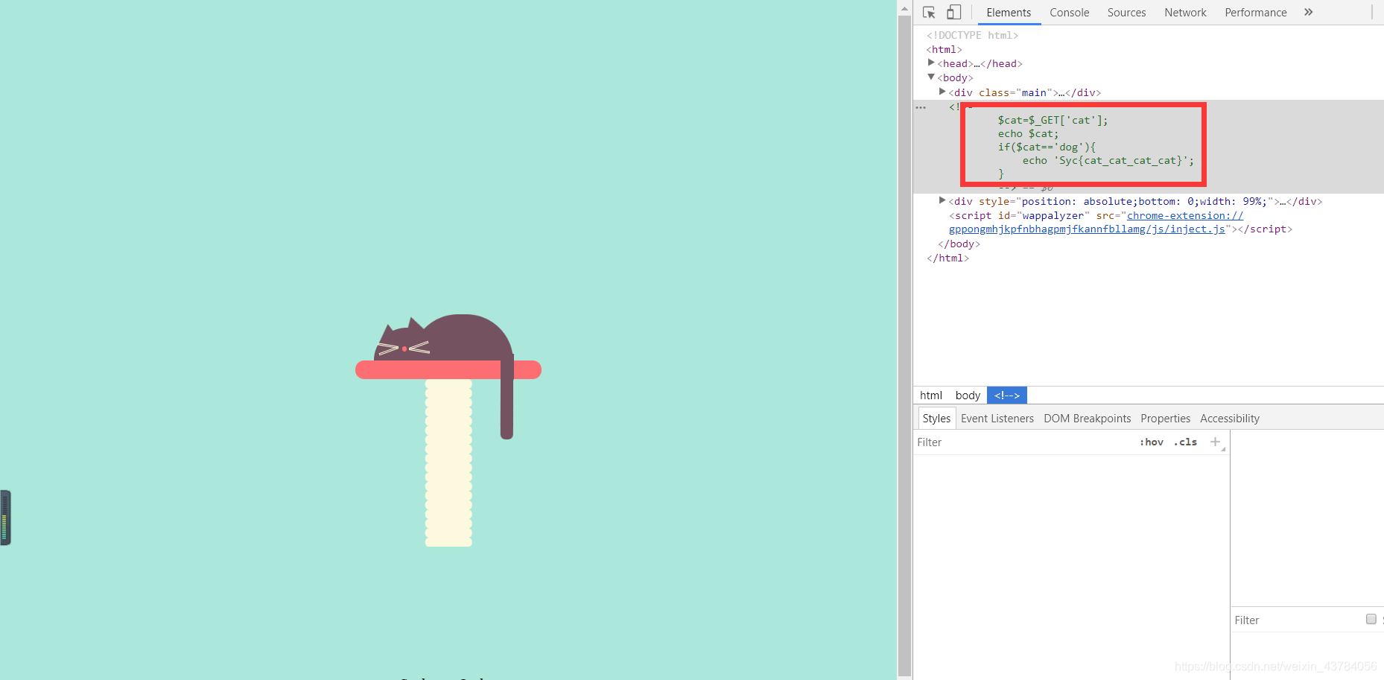Select the DOCTYPE html line

coord(972,35)
